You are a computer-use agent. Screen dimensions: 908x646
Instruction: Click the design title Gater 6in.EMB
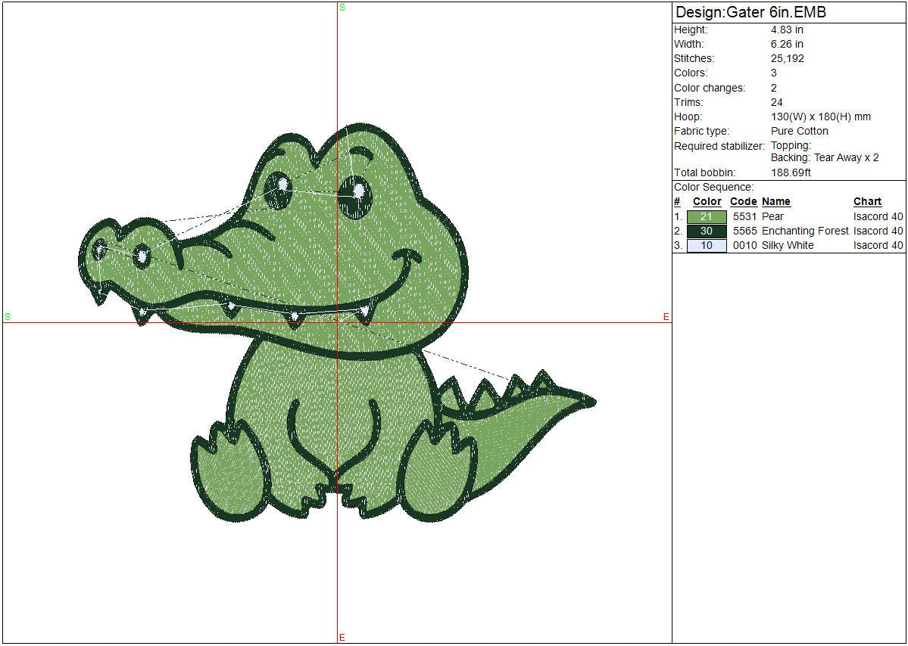[x=750, y=13]
